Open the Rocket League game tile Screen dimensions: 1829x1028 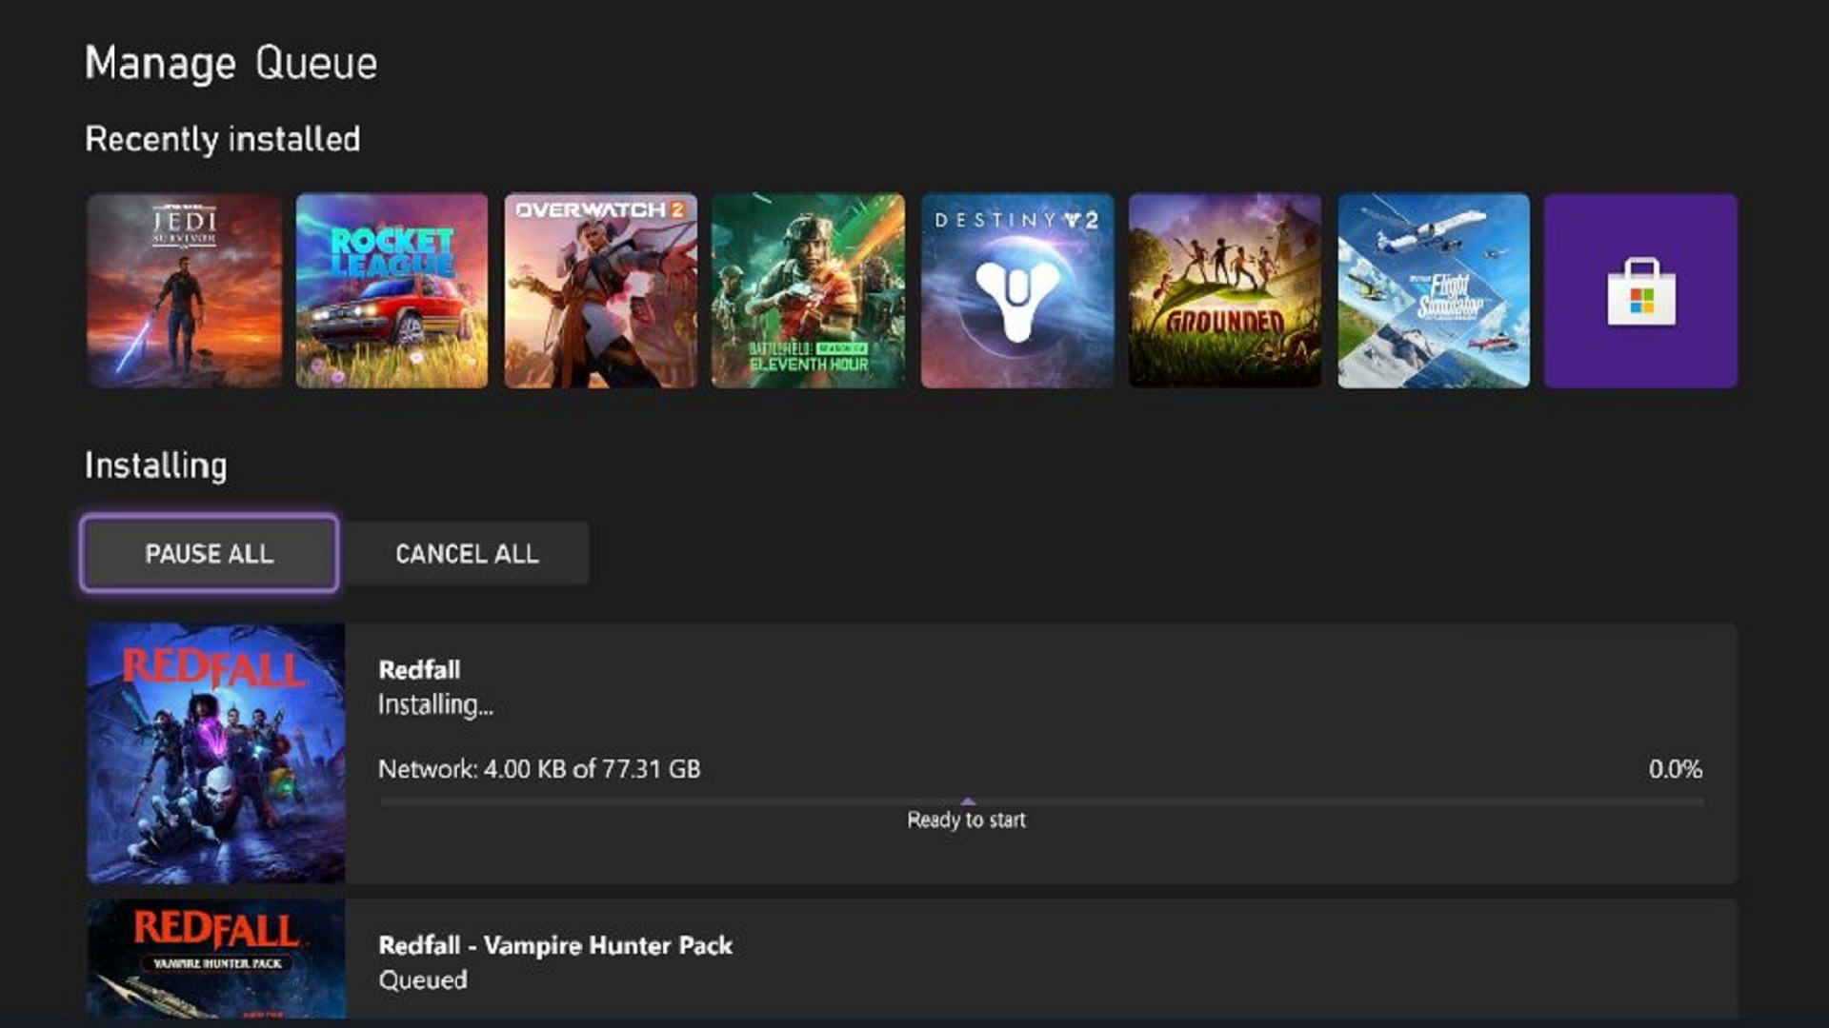(x=392, y=290)
